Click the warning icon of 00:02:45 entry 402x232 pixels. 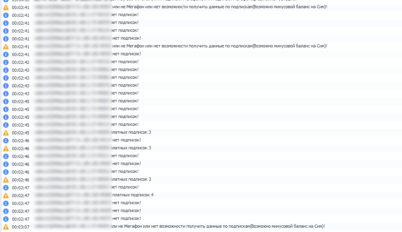point(5,133)
